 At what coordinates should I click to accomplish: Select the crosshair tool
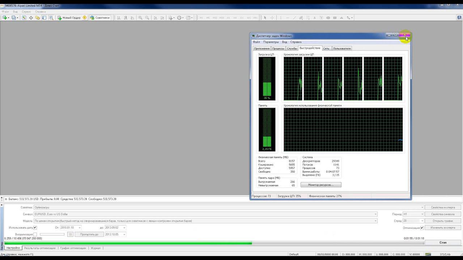272,18
